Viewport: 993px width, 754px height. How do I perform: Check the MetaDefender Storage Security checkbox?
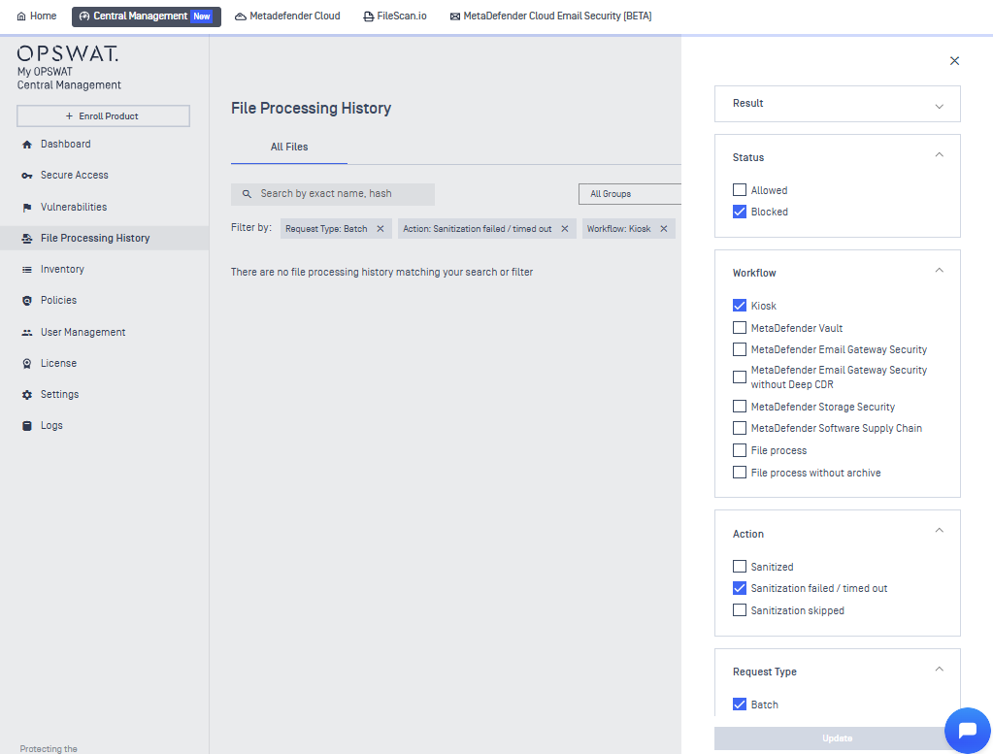739,407
